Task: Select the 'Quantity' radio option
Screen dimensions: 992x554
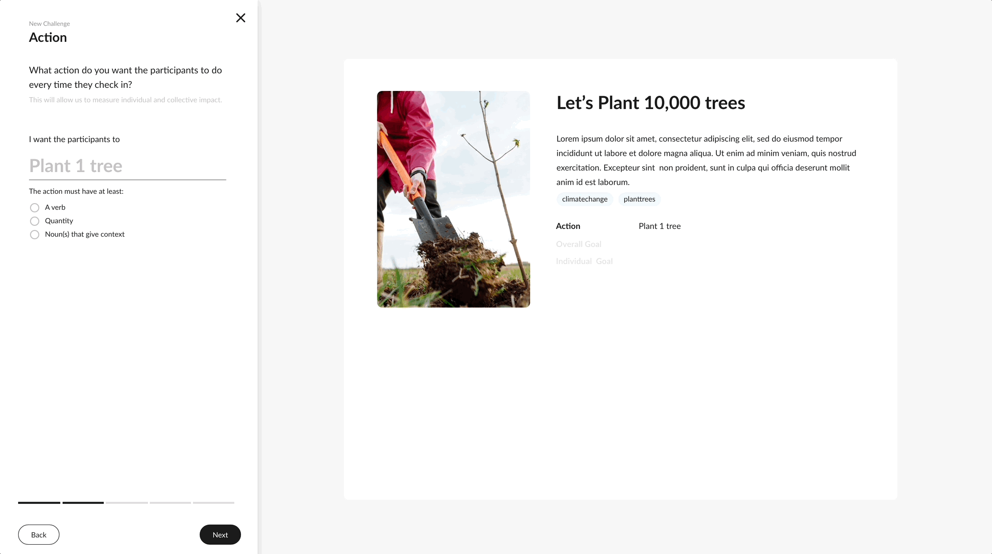Action: [x=35, y=221]
